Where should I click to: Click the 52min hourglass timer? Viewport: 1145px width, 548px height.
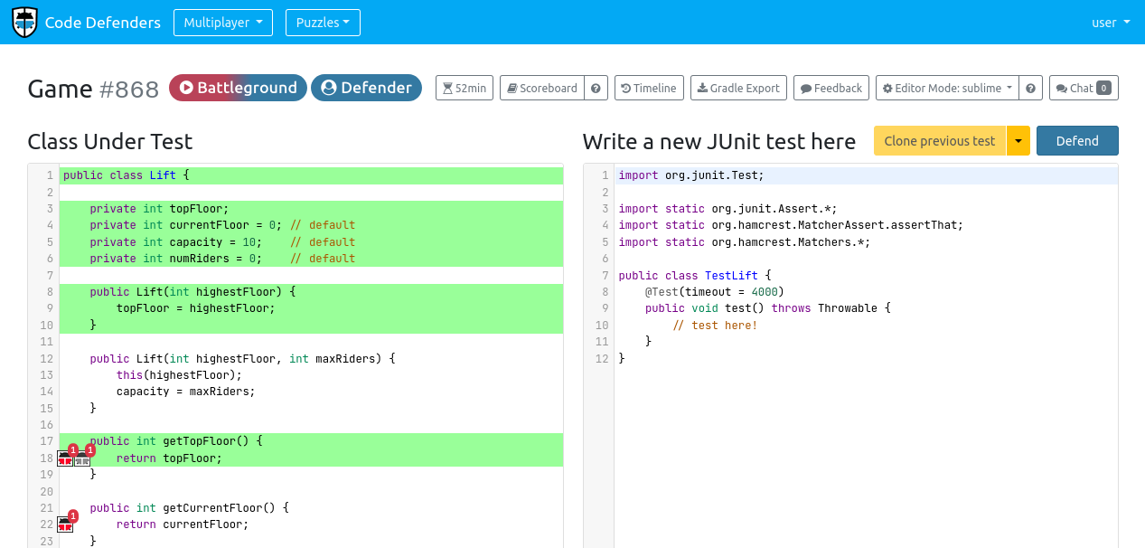click(465, 88)
